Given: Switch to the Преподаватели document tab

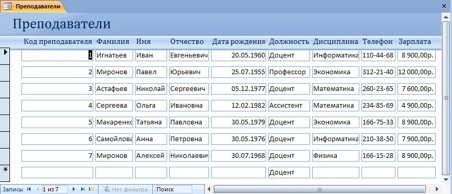Looking at the screenshot, I should pyautogui.click(x=34, y=6).
